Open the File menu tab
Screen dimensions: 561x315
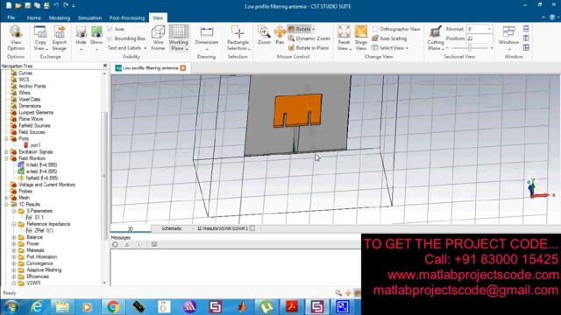11,17
